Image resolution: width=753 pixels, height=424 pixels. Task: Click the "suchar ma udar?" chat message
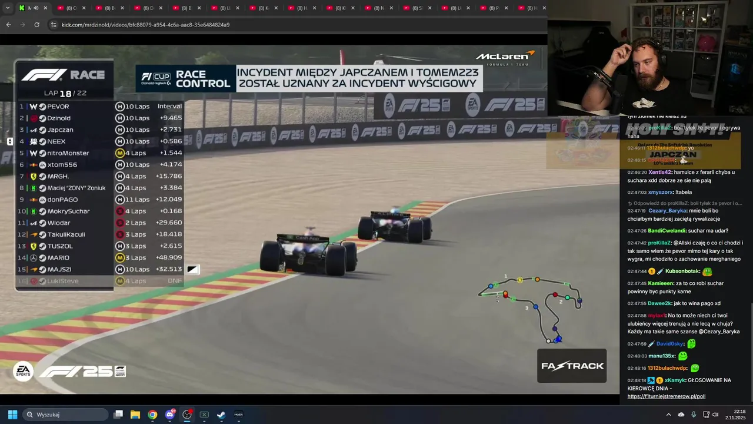click(708, 231)
